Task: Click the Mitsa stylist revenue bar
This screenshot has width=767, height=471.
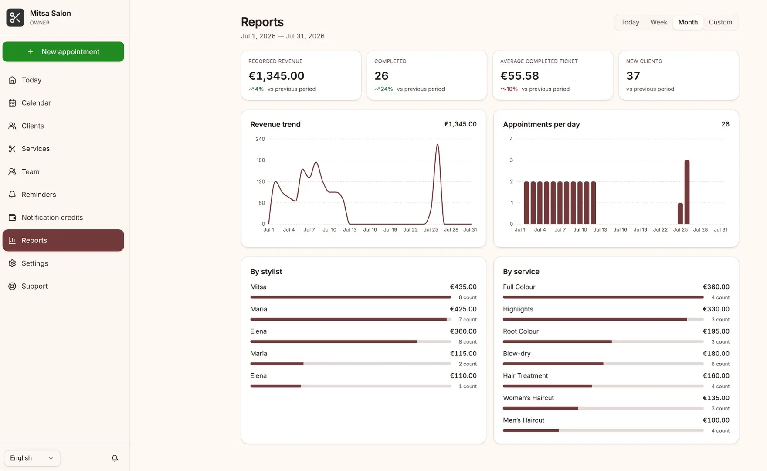Action: 350,297
